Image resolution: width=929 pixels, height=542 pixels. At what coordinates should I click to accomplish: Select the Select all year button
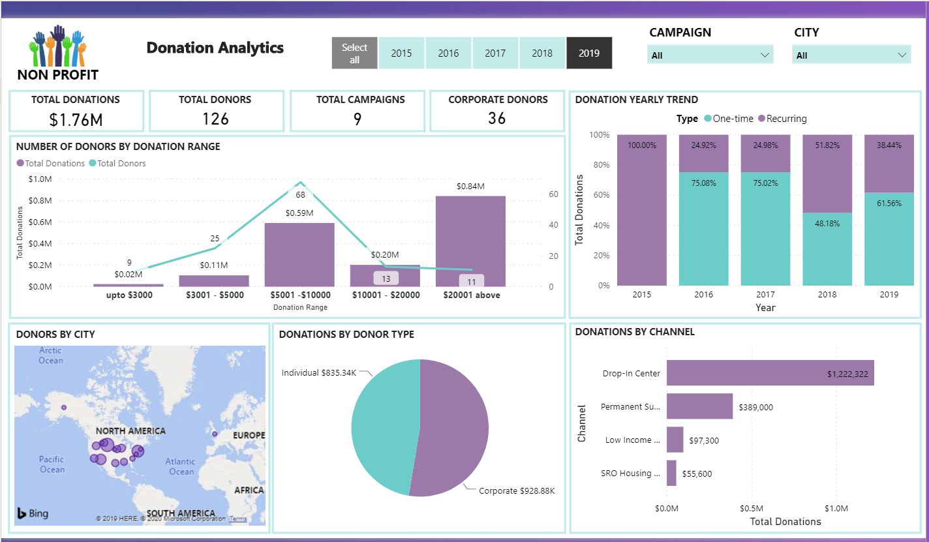(354, 53)
